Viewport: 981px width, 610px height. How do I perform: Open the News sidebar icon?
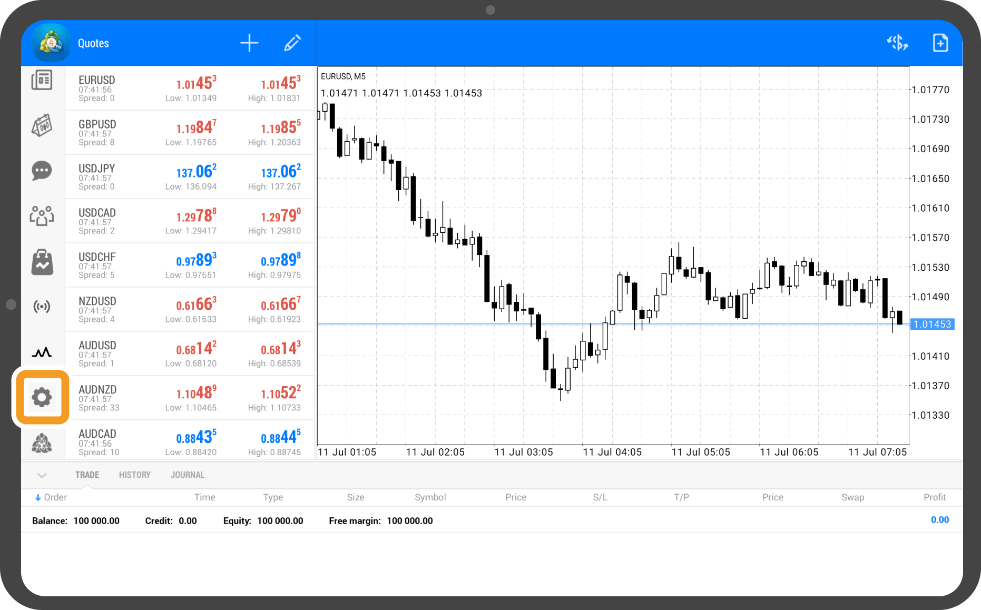pos(42,81)
